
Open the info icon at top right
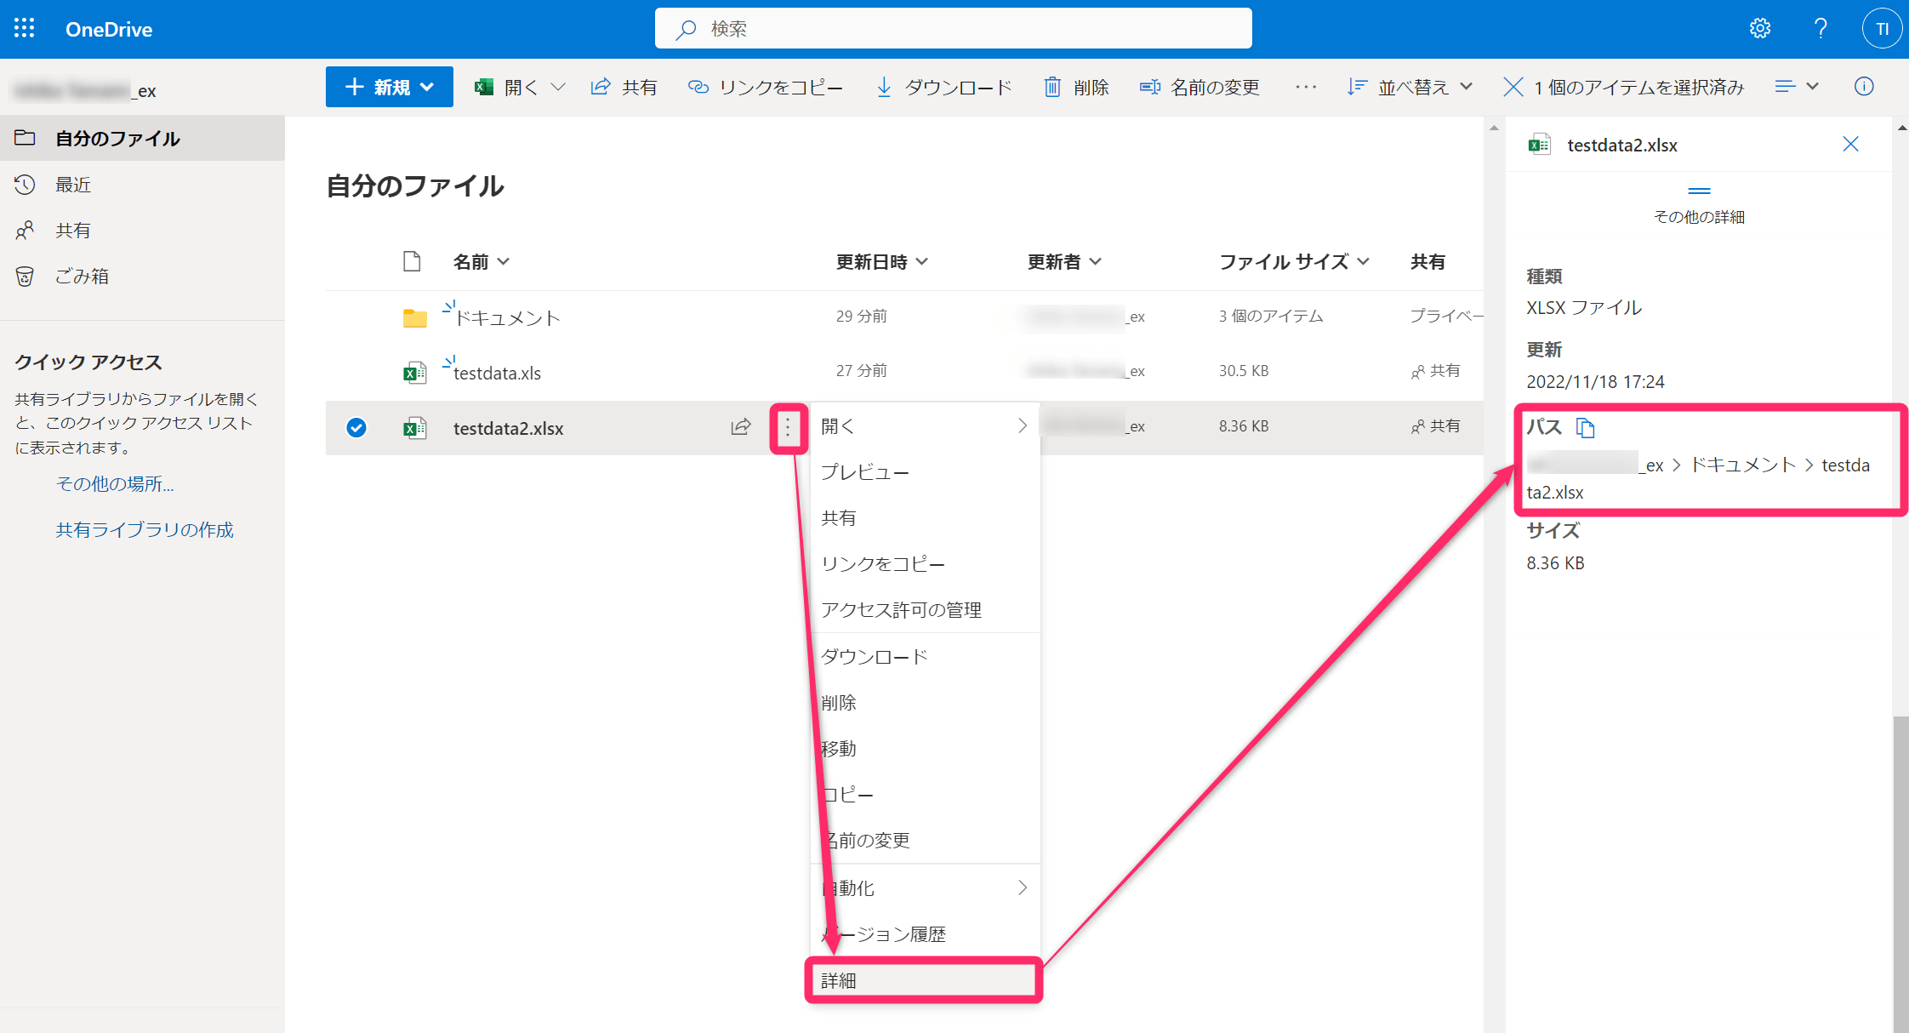click(x=1864, y=86)
